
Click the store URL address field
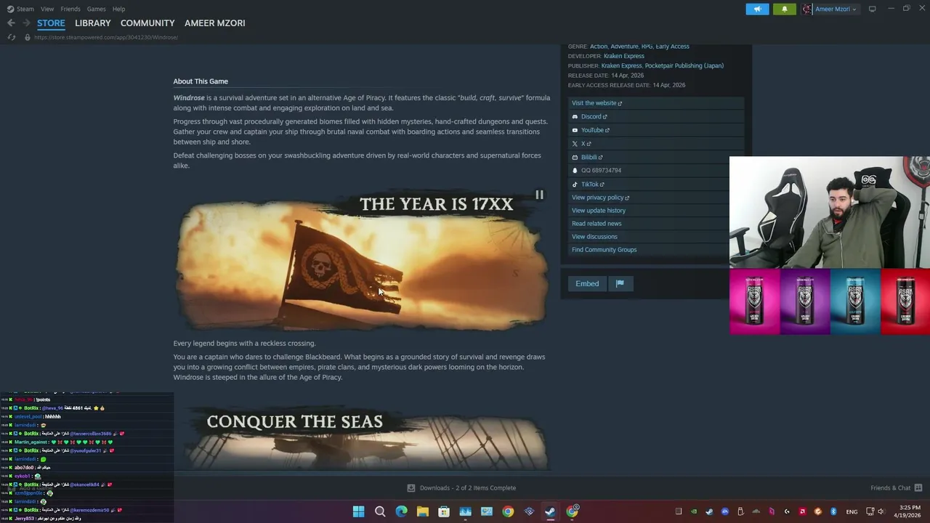(x=106, y=37)
